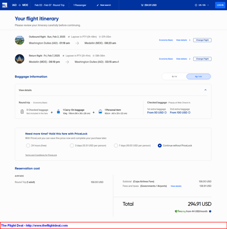Click the flexpay info icon
Image resolution: width=227 pixels, height=229 pixels.
click(x=210, y=211)
